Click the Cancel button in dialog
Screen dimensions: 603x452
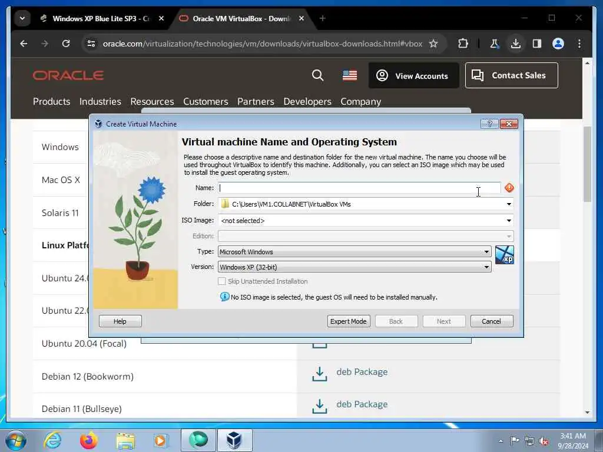pos(492,321)
